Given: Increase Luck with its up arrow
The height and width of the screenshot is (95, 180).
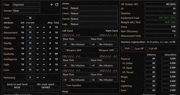Looking at the screenshot, I should 44,70.
